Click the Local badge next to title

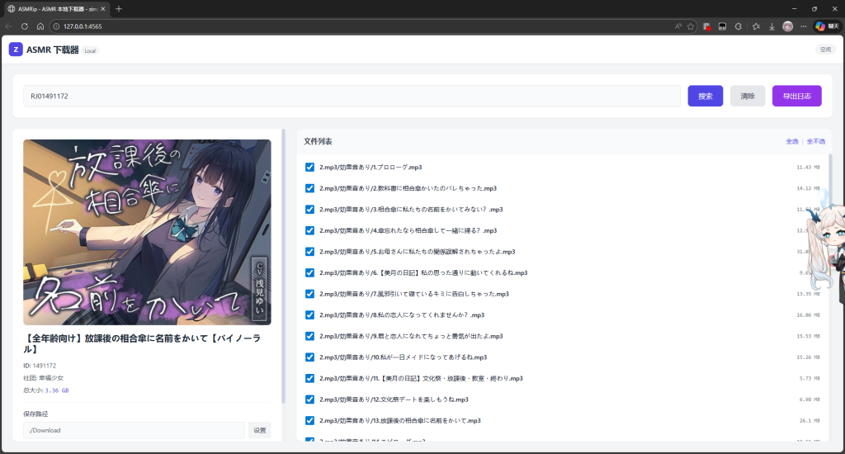point(90,50)
